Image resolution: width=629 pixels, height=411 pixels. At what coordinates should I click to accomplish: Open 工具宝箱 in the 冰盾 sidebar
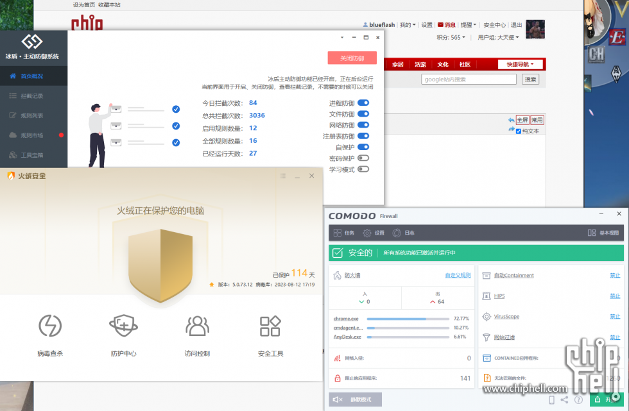pos(33,155)
